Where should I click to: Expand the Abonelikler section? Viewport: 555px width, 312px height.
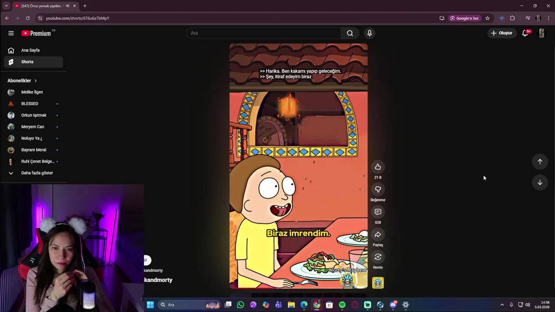[x=22, y=81]
